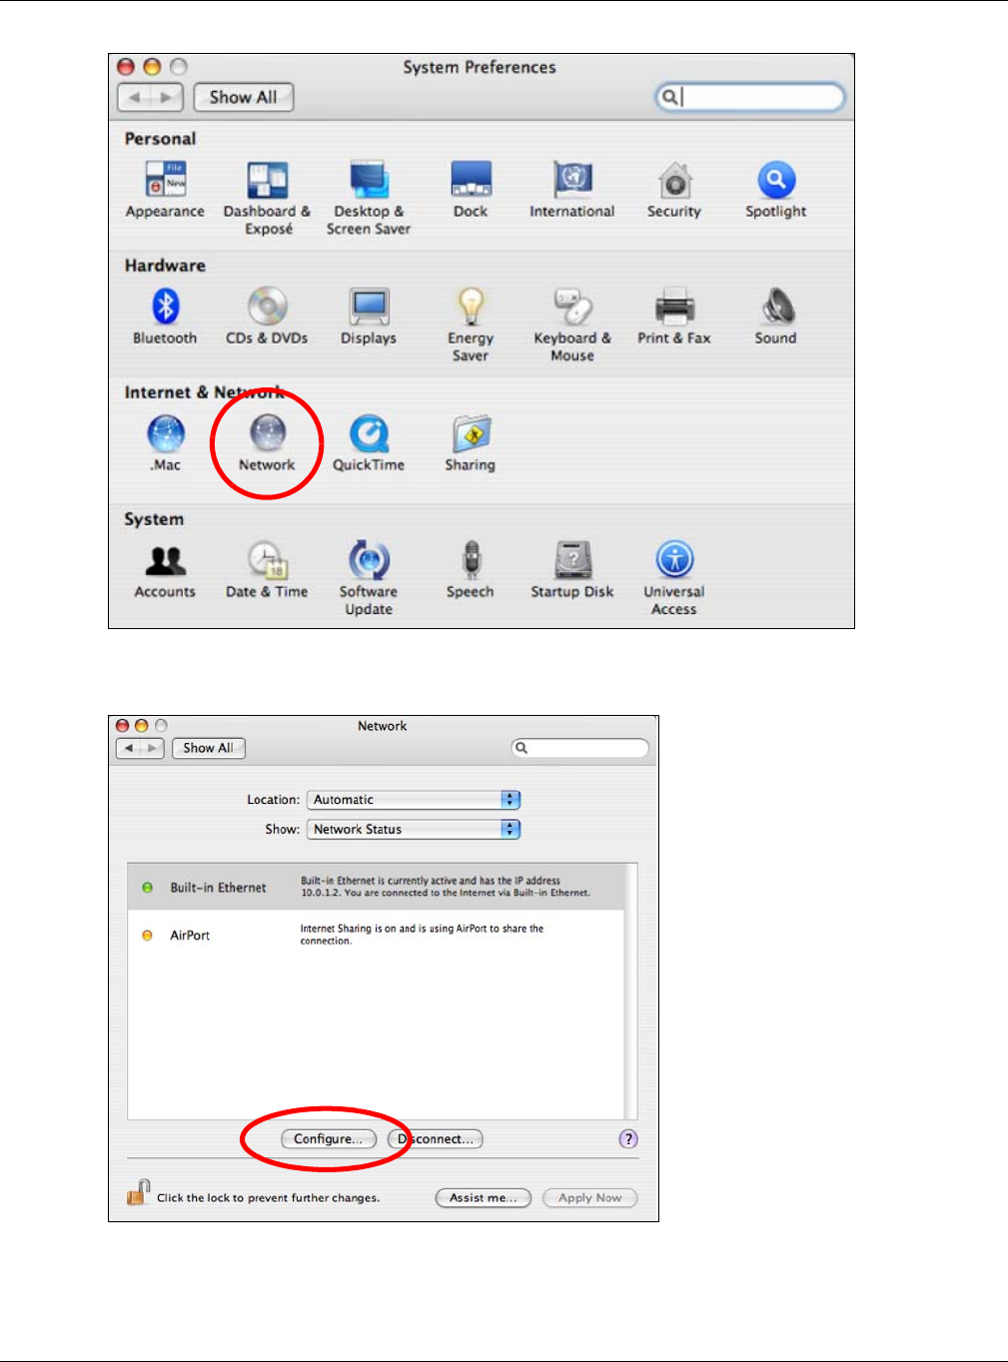The height and width of the screenshot is (1362, 1008).
Task: Click the Network window search field
Action: click(579, 748)
